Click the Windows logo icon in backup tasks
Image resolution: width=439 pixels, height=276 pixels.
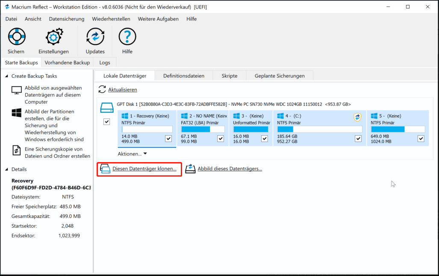tap(17, 113)
